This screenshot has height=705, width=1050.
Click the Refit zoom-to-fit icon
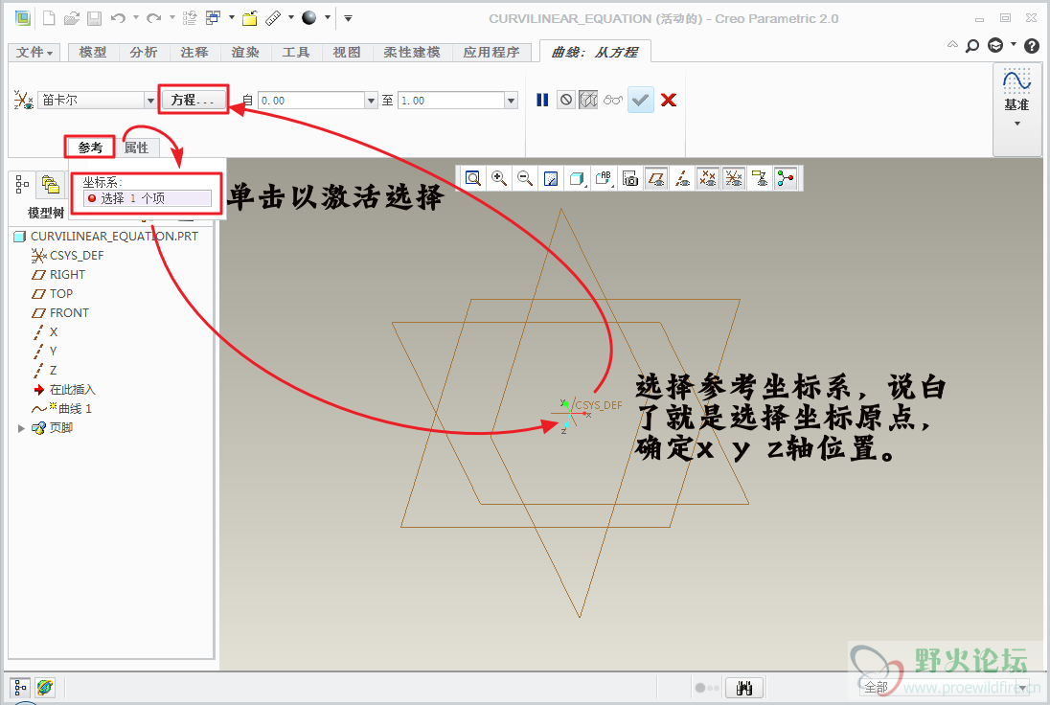tap(473, 178)
